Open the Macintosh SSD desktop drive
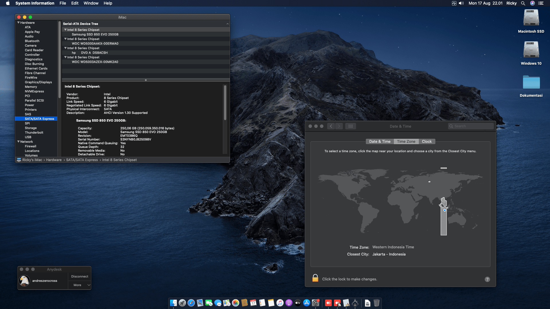 tap(531, 18)
